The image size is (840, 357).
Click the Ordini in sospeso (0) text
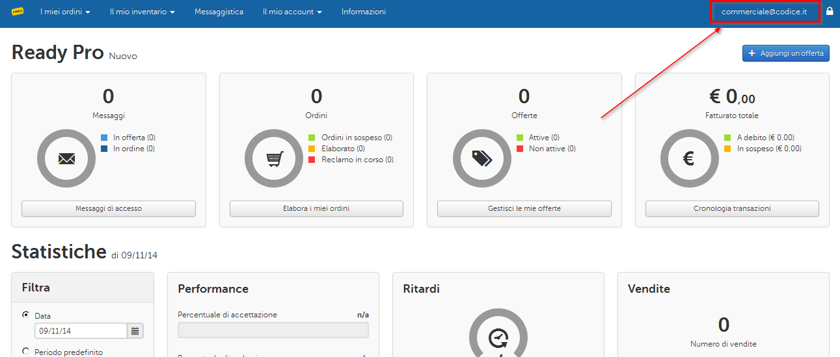[x=357, y=138]
